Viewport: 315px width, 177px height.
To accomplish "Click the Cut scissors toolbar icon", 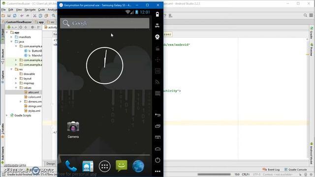I will pyautogui.click(x=34, y=16).
